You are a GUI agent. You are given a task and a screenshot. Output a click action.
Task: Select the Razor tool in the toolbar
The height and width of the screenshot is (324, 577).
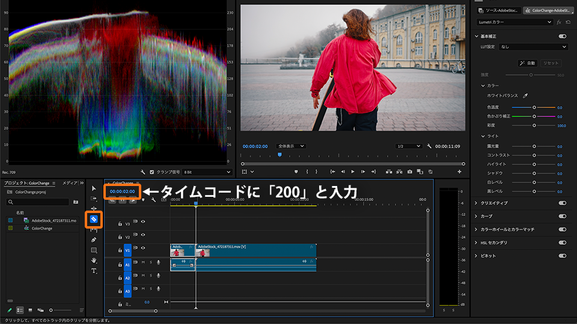[94, 220]
